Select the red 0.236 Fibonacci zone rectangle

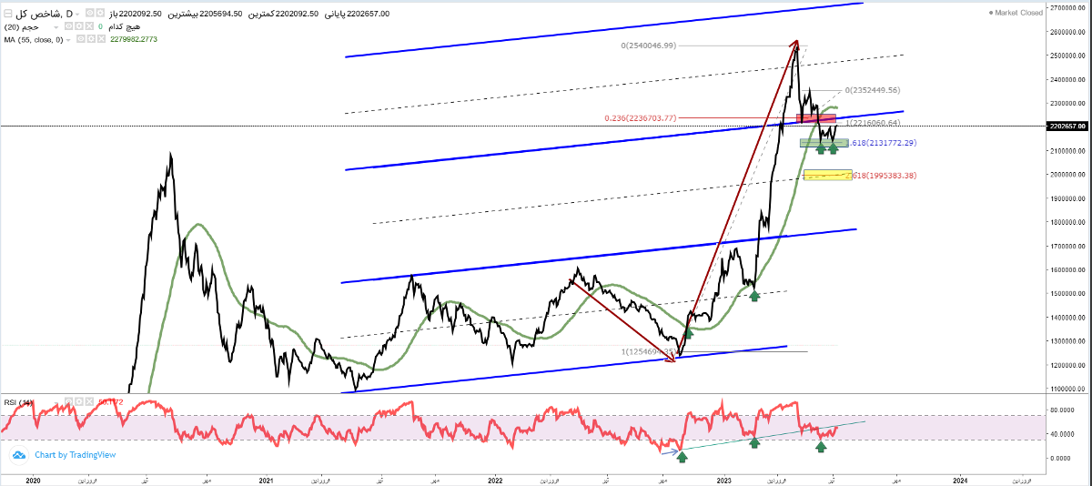click(x=816, y=118)
